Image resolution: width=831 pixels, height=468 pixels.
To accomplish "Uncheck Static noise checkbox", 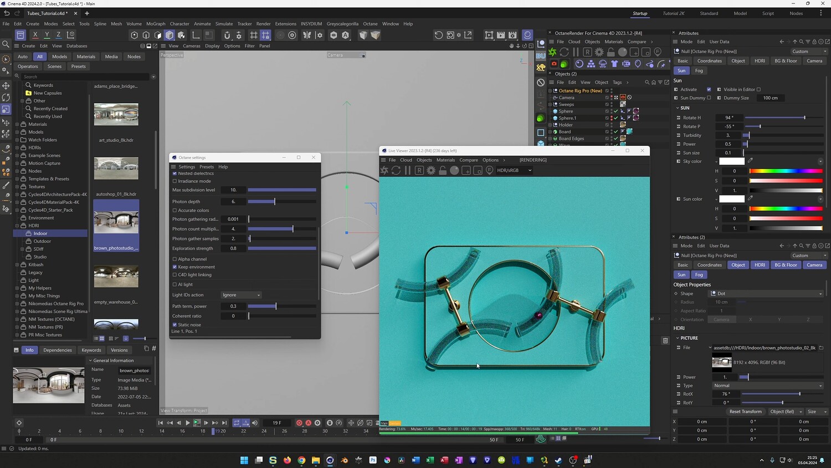I will click(175, 325).
